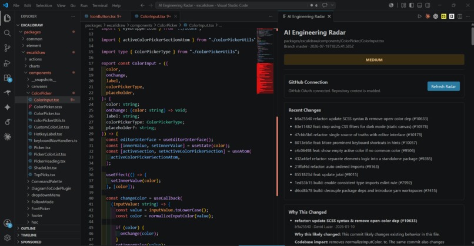This screenshot has height=246, width=474.
Task: Split the editor right icon
Action: tap(459, 16)
